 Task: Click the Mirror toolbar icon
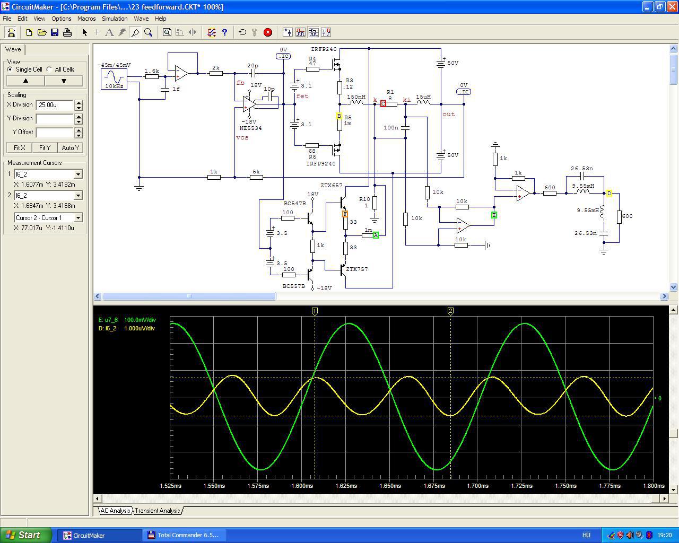pos(193,32)
